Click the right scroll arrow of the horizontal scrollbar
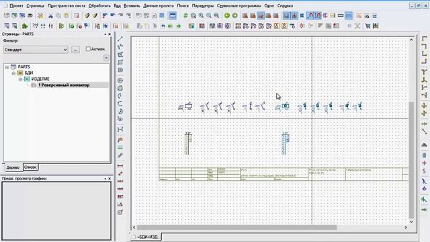 tap(406, 227)
